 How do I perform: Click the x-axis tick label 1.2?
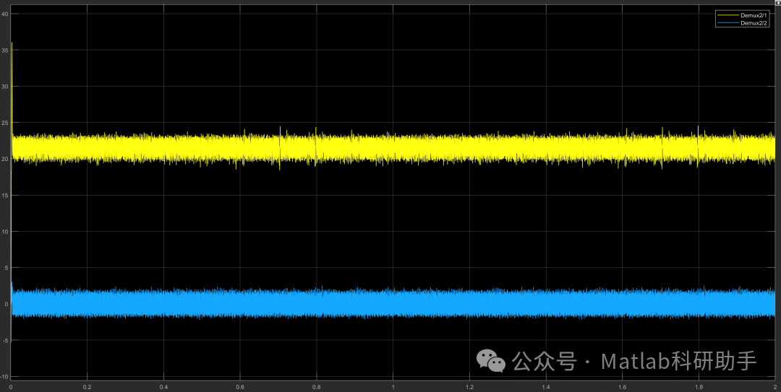[470, 387]
